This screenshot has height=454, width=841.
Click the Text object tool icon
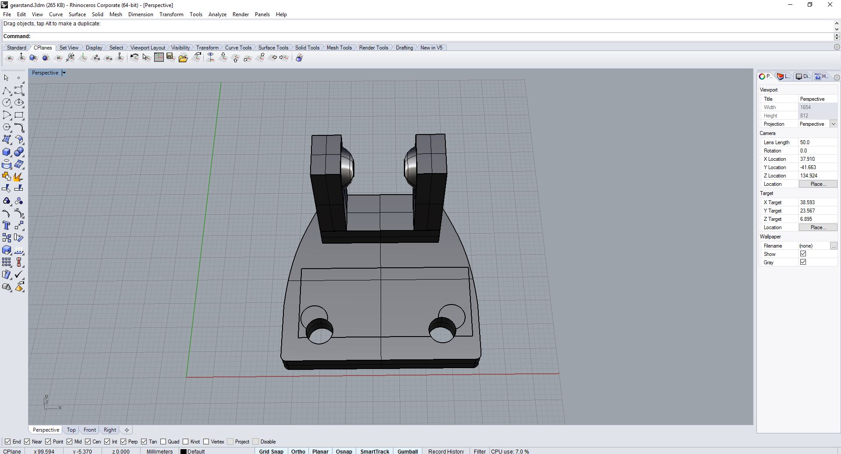[x=7, y=226]
